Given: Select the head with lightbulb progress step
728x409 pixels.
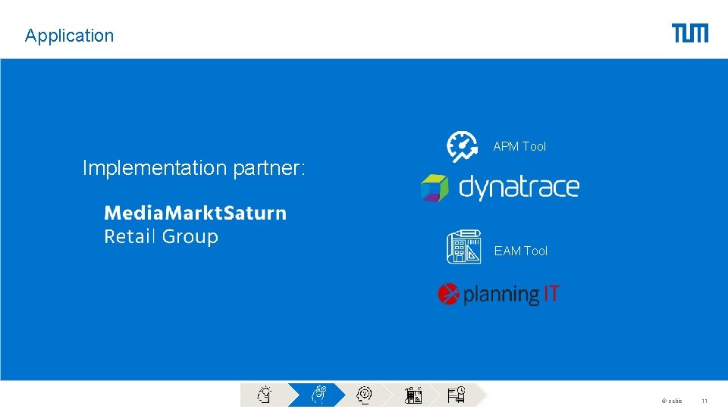Looking at the screenshot, I should click(x=264, y=395).
